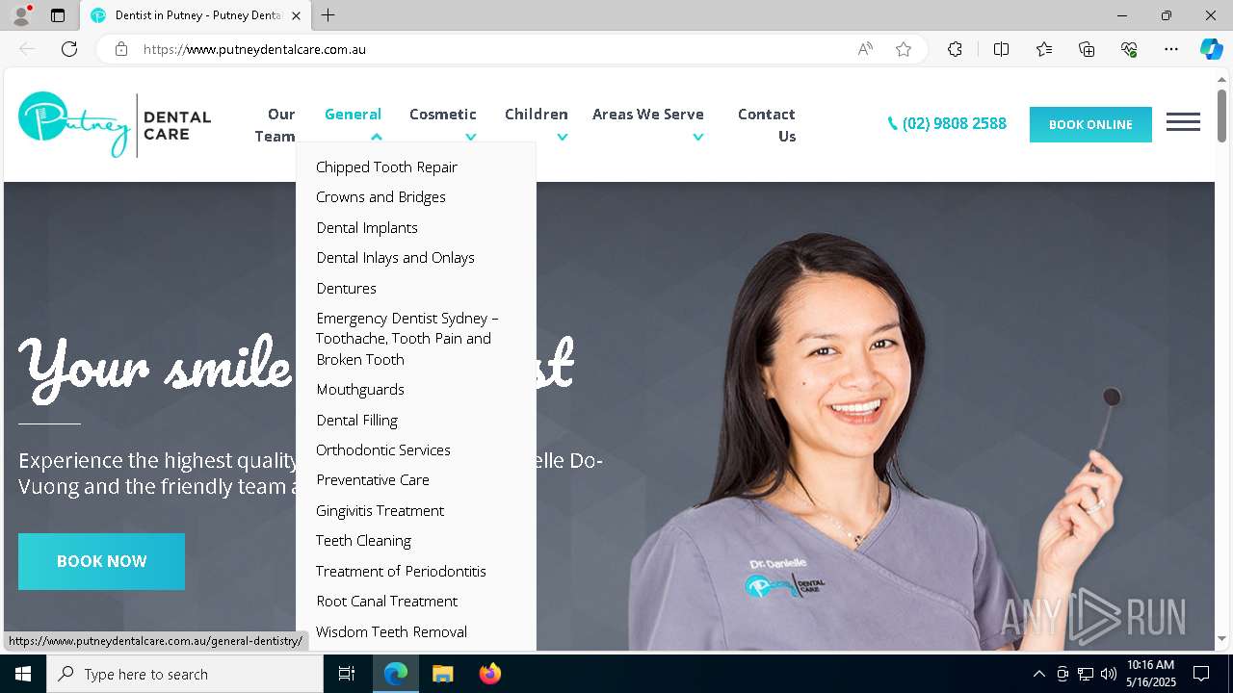Expand the Cosmetic dropdown chevron
Image resolution: width=1233 pixels, height=693 pixels.
pyautogui.click(x=471, y=137)
